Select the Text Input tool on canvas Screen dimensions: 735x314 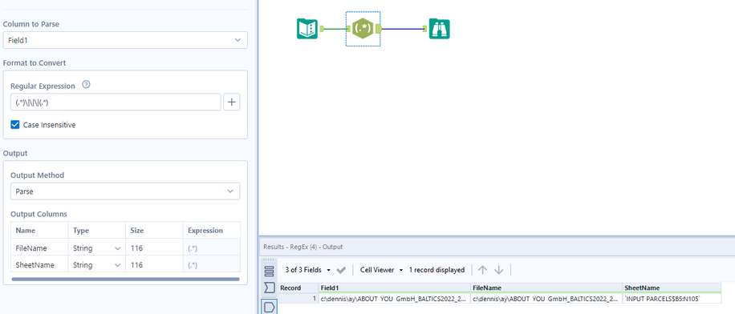point(307,29)
